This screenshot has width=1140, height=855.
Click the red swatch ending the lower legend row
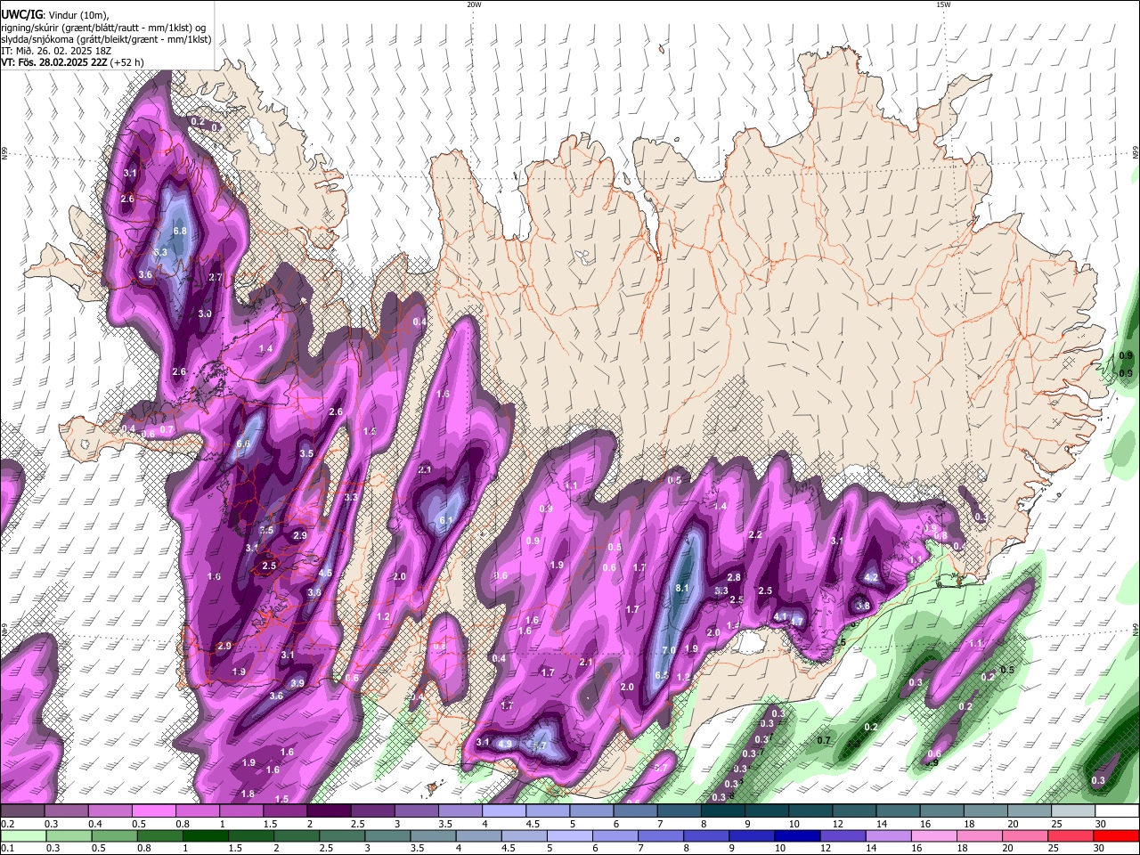coord(1116,835)
